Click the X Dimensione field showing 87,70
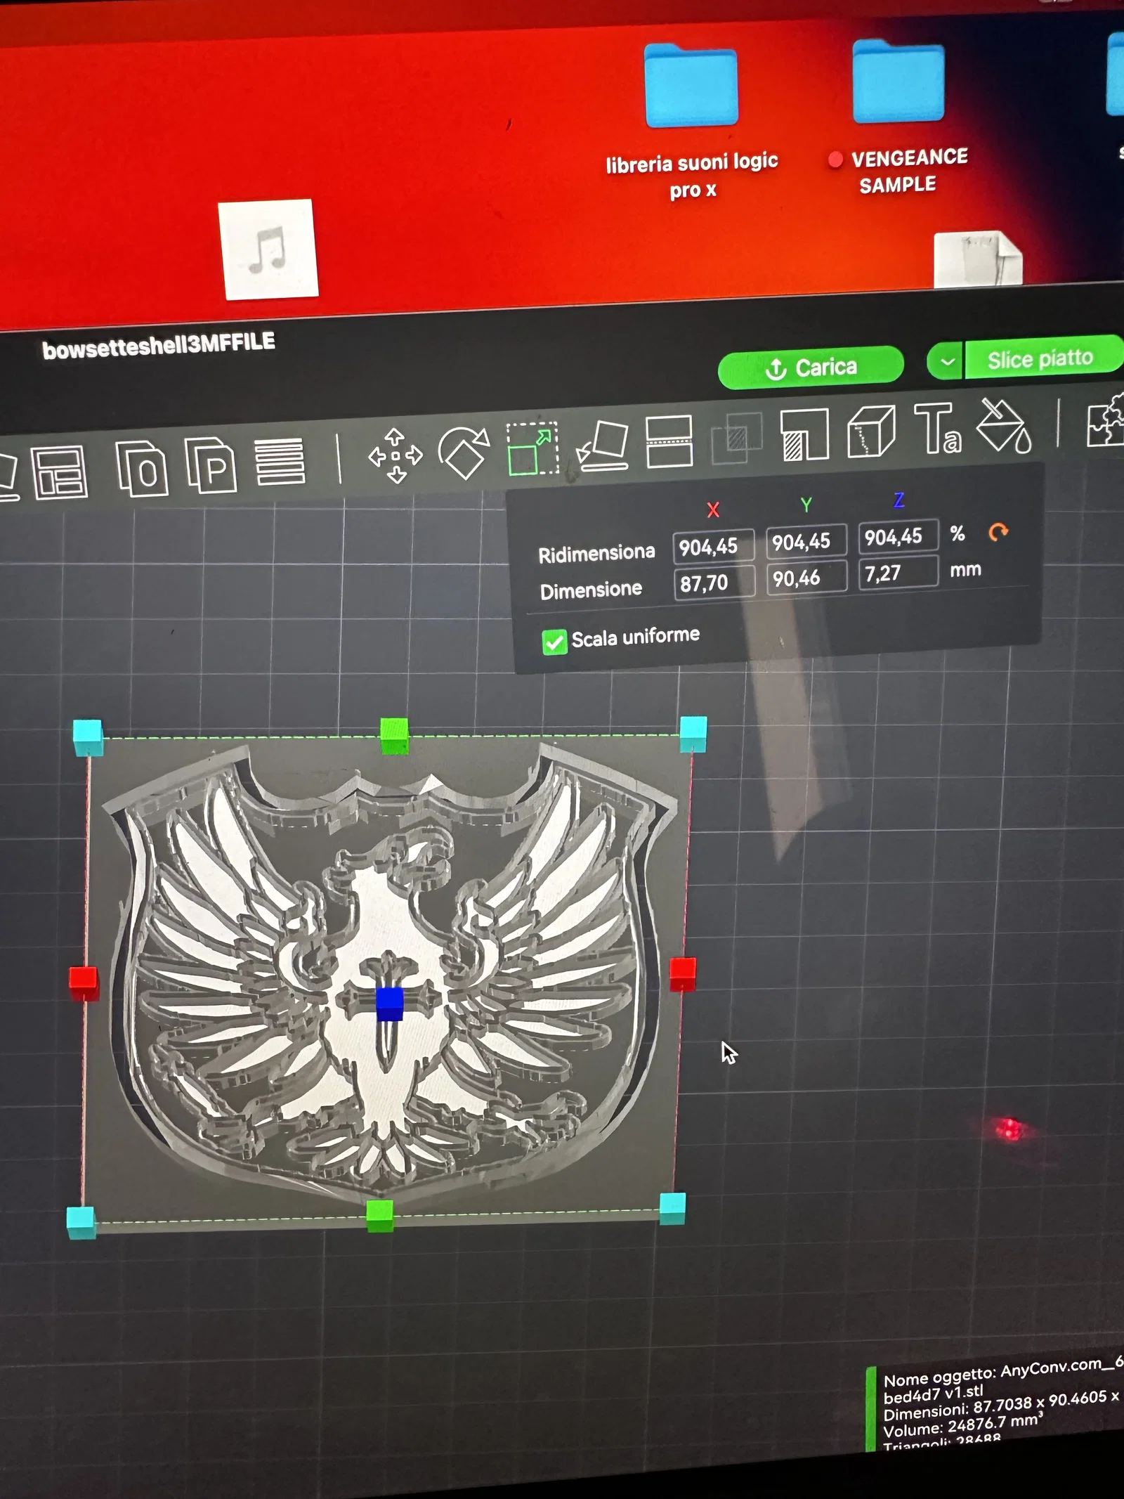Viewport: 1124px width, 1499px height. [x=714, y=583]
